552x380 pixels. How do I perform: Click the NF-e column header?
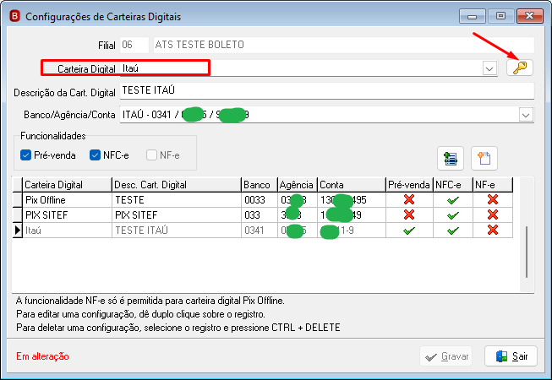493,185
